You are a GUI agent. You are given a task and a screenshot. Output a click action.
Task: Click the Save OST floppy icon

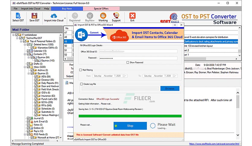(34, 16)
